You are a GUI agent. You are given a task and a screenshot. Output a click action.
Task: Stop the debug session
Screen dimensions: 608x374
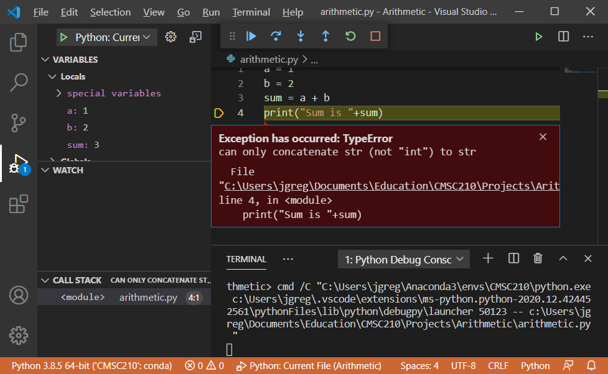tap(375, 36)
